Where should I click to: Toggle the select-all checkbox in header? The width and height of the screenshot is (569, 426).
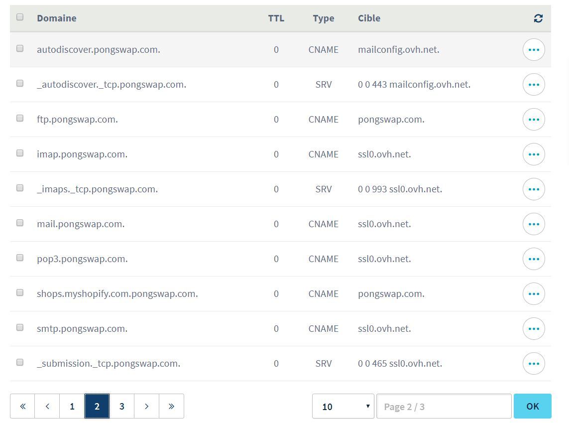click(x=20, y=17)
